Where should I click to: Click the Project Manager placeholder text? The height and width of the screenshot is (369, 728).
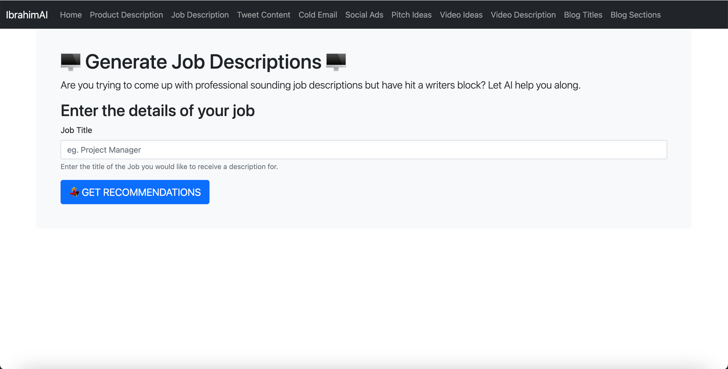point(104,149)
